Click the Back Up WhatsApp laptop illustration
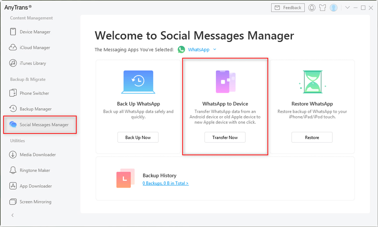The image size is (378, 227). pyautogui.click(x=138, y=82)
